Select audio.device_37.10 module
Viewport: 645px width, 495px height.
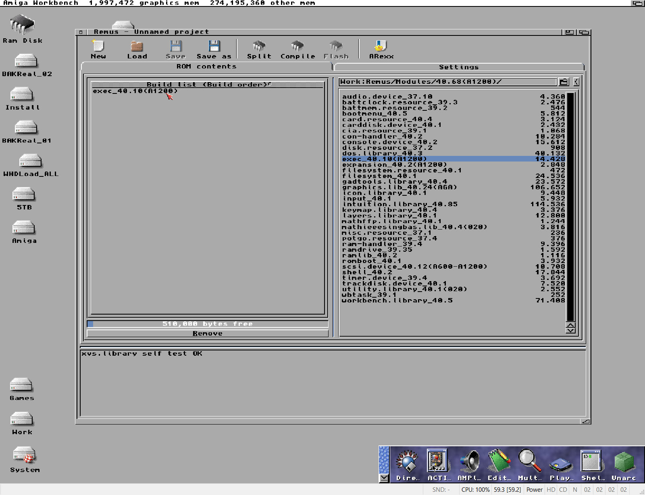[x=454, y=97]
